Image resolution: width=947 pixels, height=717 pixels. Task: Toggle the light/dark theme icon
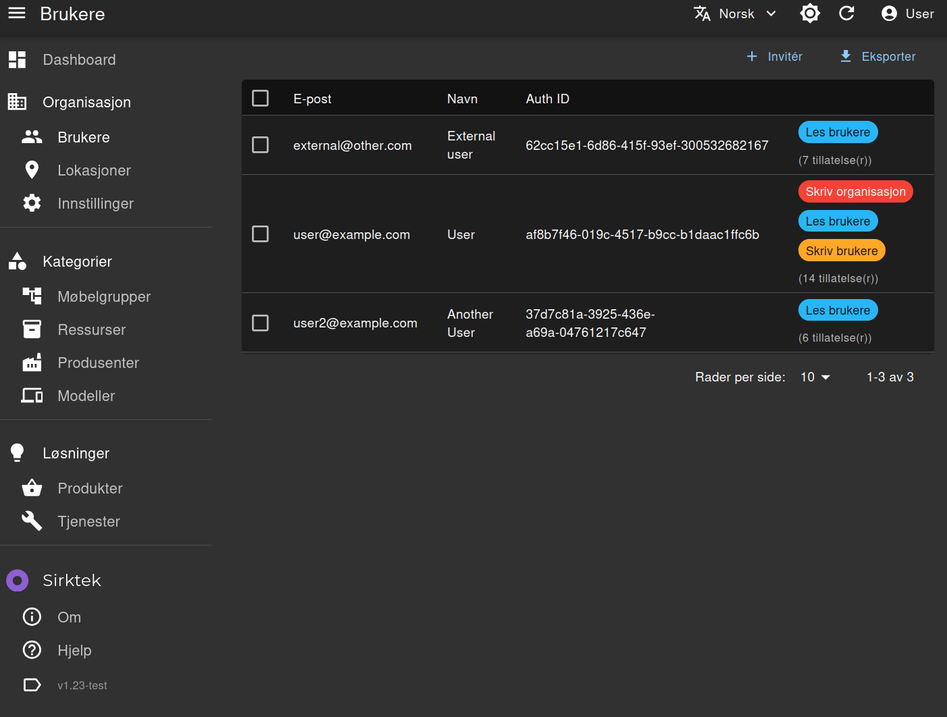click(810, 14)
